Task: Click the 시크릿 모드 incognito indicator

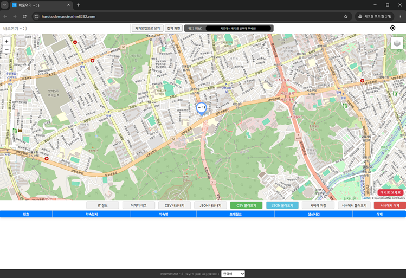Action: (x=375, y=16)
